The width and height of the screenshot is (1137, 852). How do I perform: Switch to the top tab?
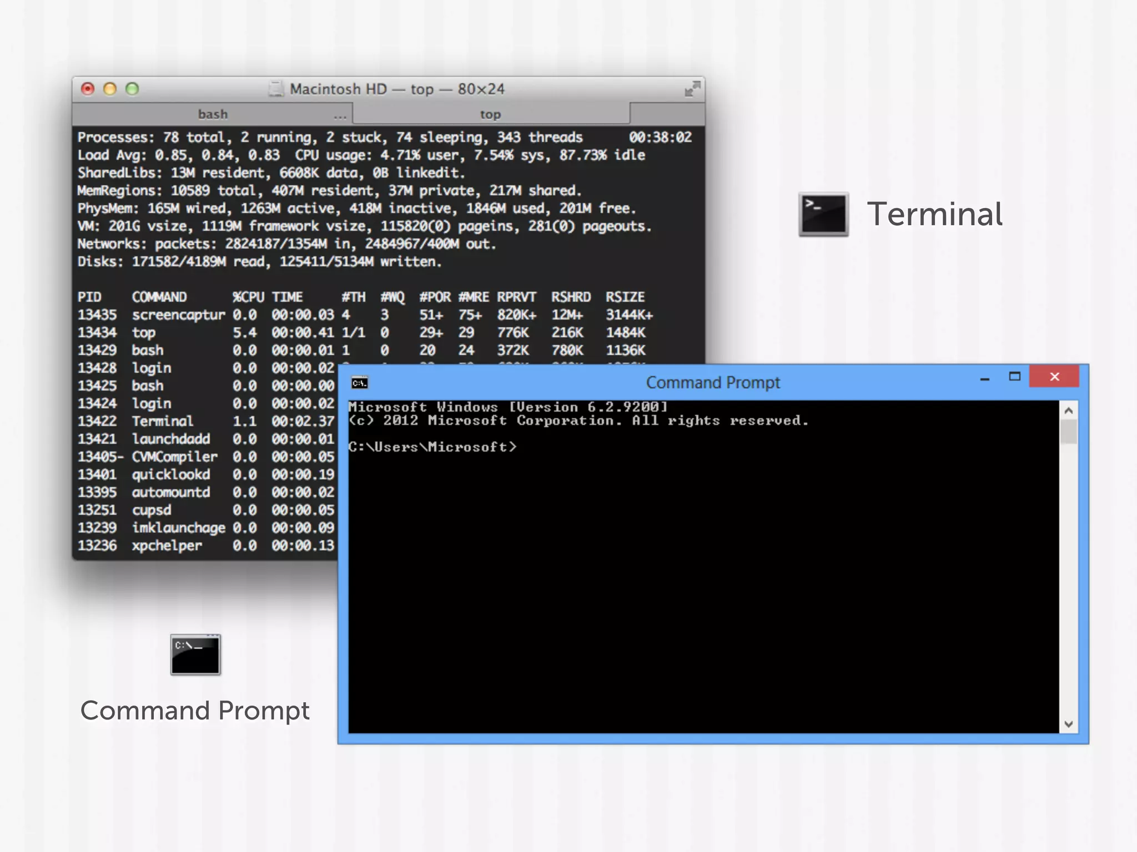click(491, 114)
